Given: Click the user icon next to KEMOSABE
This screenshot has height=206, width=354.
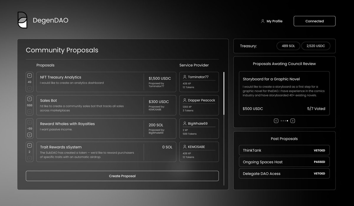Looking at the screenshot, I should [185, 147].
